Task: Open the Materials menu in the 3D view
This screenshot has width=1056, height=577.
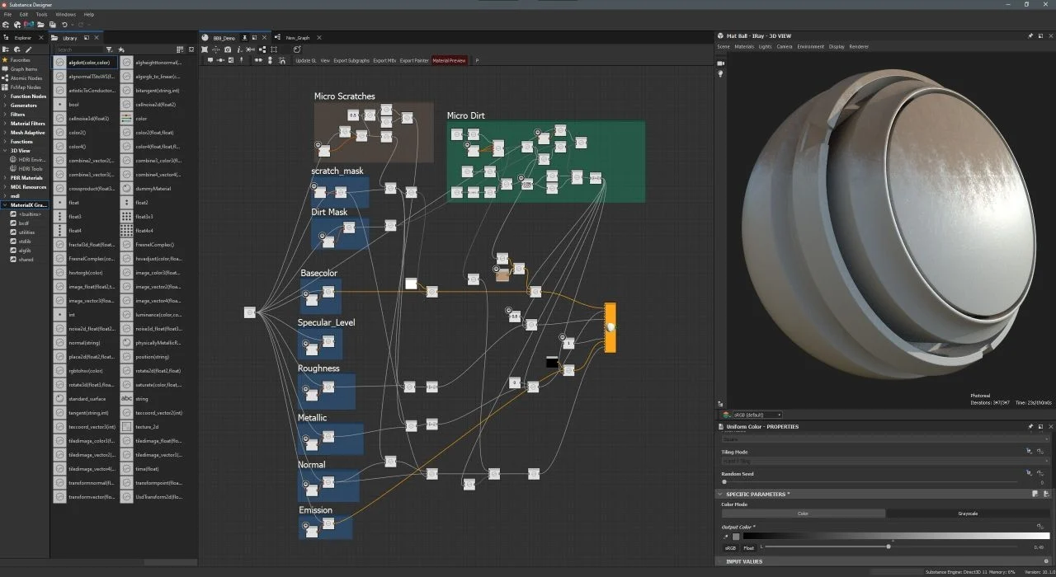Action: (746, 46)
